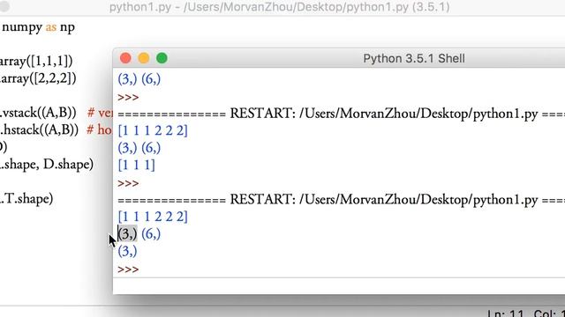
Task: Click array([2,2,2]) line in python1.py editor
Action: pyautogui.click(x=38, y=78)
